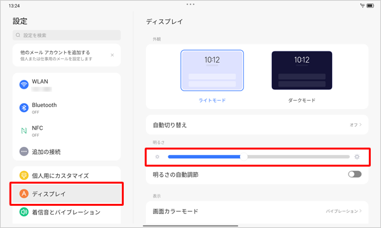Click the blue filled brightness track
Screen dimensions: 381x228
(204, 157)
